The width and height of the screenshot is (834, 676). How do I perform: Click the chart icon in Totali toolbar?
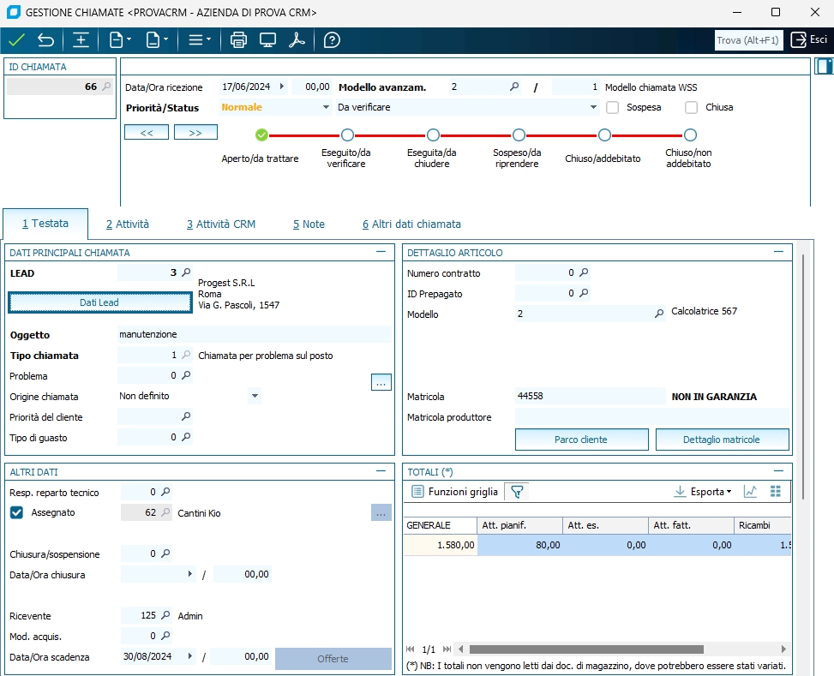pyautogui.click(x=751, y=492)
